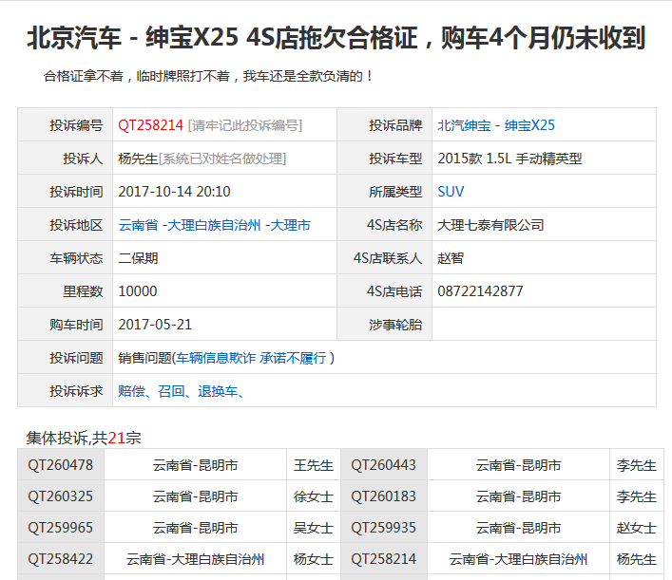672x580 pixels.
Task: Open the 北汽绅宝 brand link
Action: tap(464, 125)
